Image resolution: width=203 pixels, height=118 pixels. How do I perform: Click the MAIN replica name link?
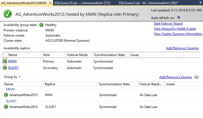coord(12,61)
